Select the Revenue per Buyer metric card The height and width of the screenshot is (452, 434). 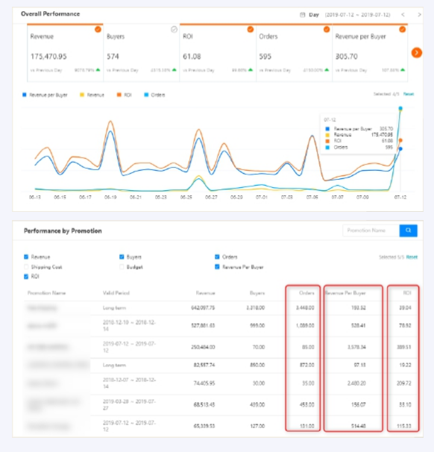coord(370,53)
